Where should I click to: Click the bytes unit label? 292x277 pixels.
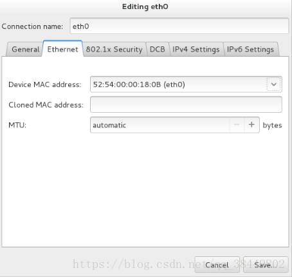coord(272,126)
